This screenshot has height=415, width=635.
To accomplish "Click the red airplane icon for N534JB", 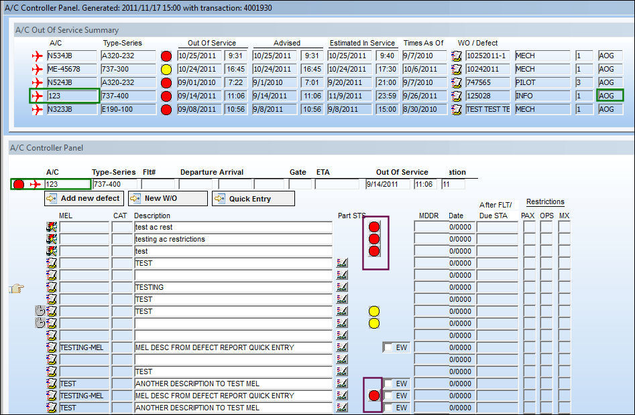I will click(x=38, y=56).
